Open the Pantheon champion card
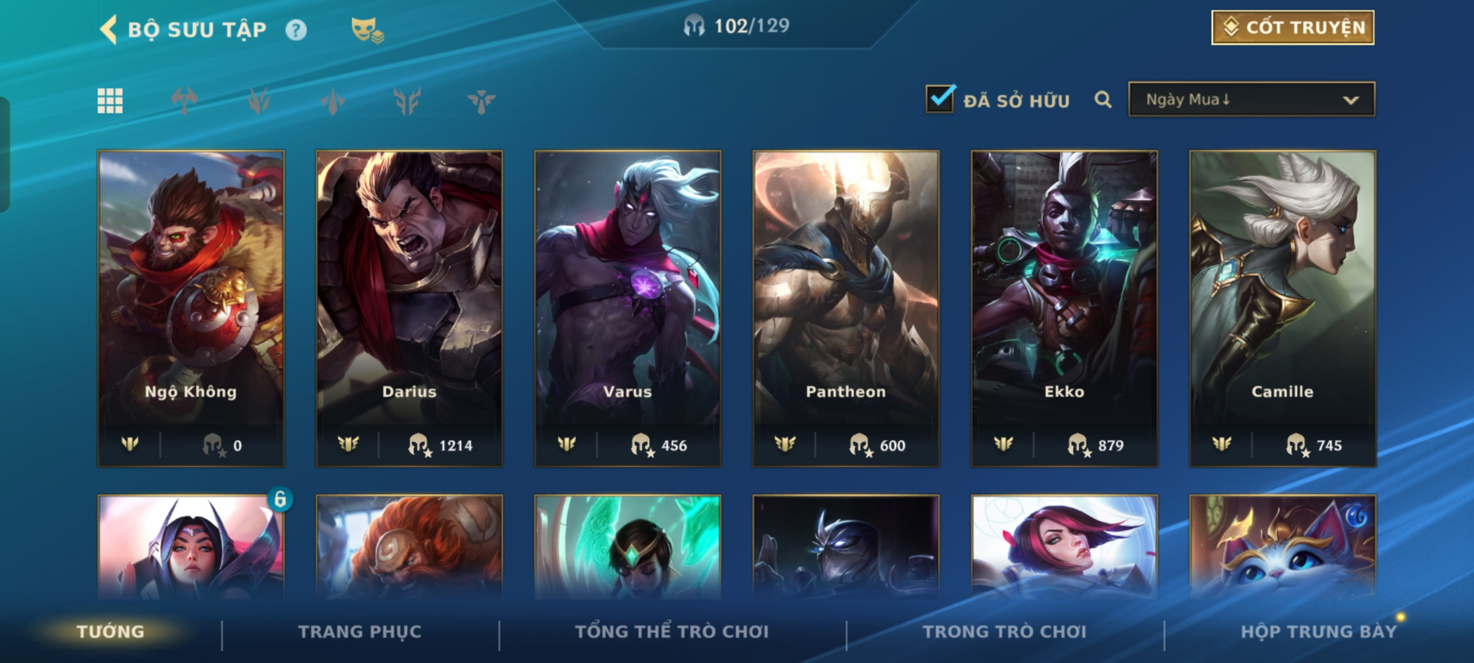The height and width of the screenshot is (663, 1474). (x=846, y=308)
